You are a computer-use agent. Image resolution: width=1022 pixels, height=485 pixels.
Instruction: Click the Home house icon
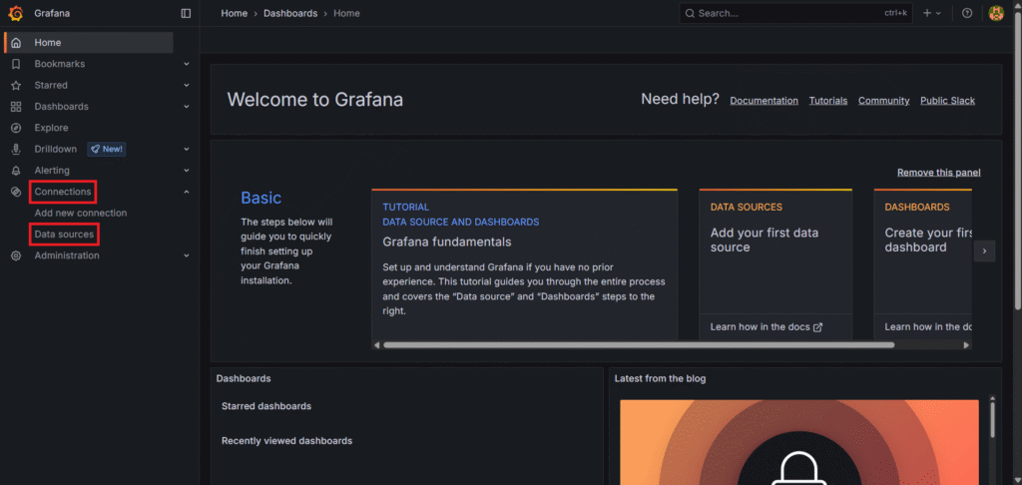tap(16, 42)
